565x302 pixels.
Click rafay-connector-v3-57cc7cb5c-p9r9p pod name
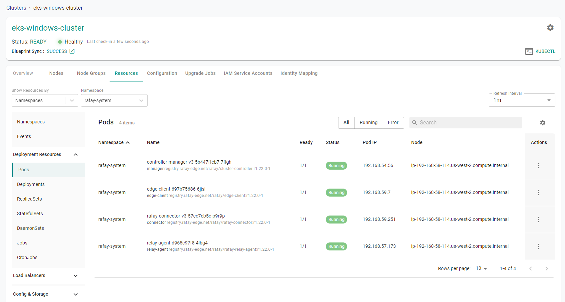coord(186,216)
